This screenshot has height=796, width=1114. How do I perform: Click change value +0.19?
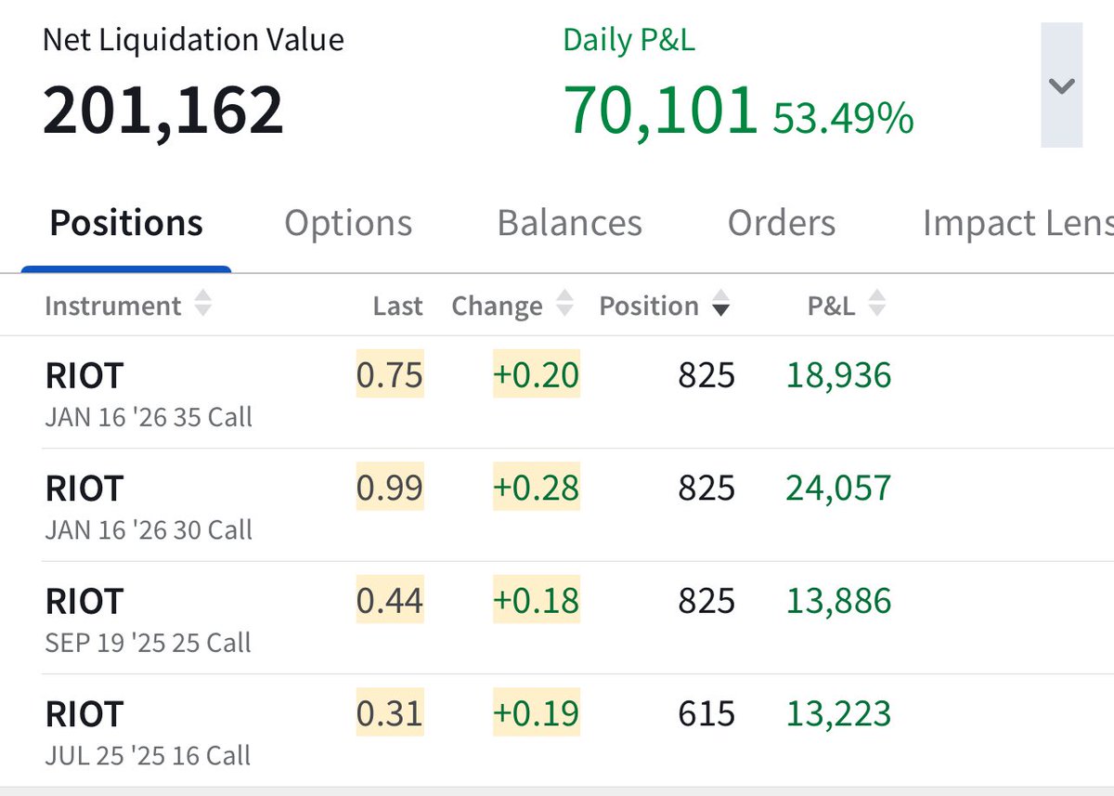(x=536, y=713)
